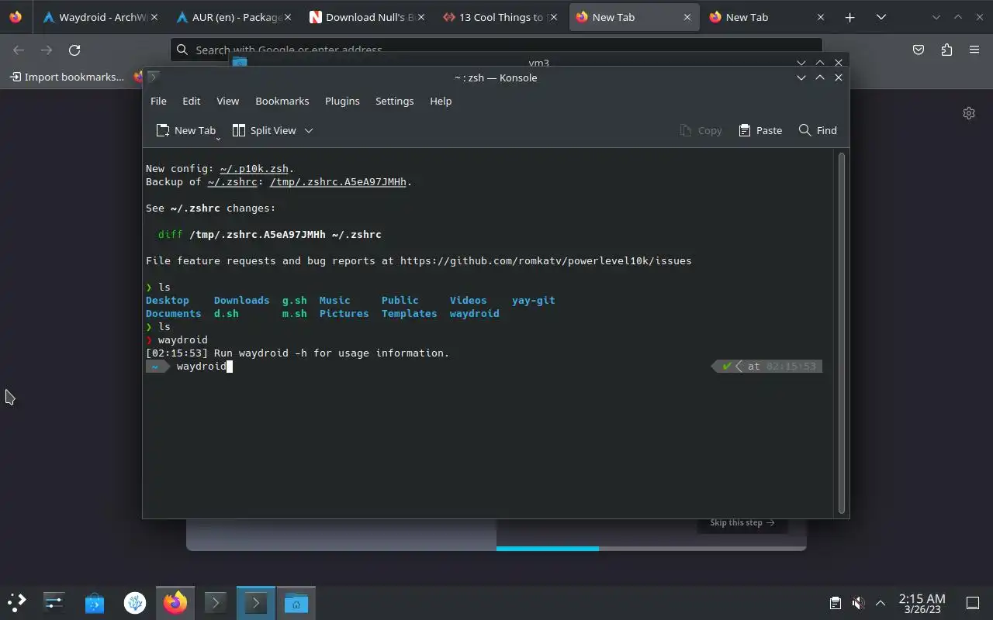Screen dimensions: 993x620
Task: Open Discover software store from taskbar
Action: tap(95, 602)
